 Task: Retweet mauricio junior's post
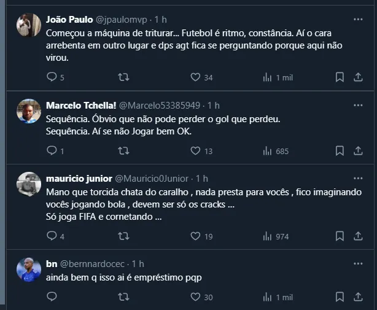123,236
